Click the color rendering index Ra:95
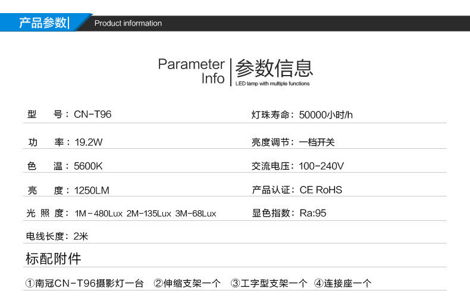This screenshot has width=470, height=303. (312, 213)
